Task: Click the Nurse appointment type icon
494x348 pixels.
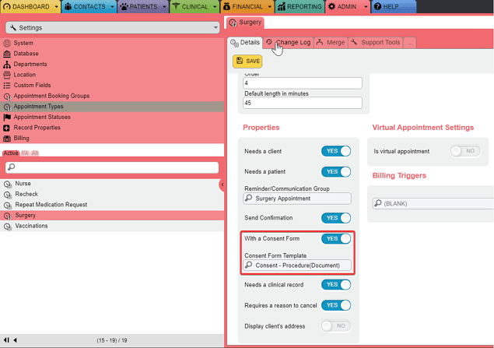Action: tap(8, 184)
